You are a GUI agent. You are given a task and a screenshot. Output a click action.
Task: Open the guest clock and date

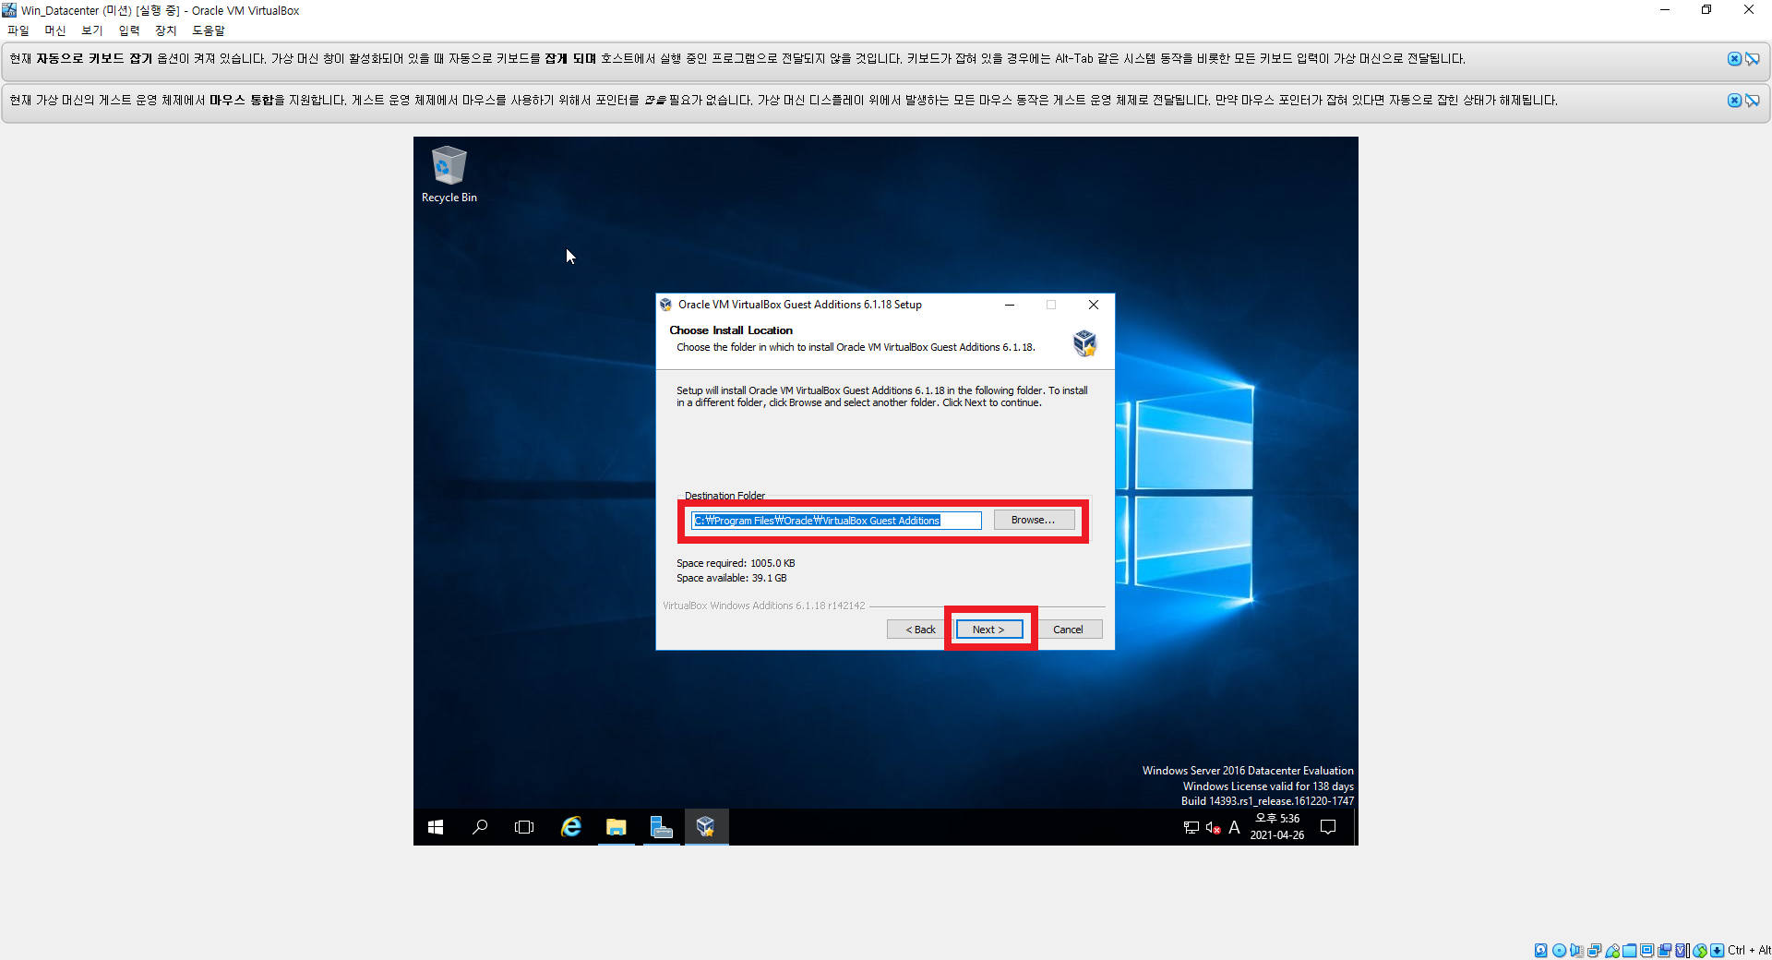tap(1277, 827)
